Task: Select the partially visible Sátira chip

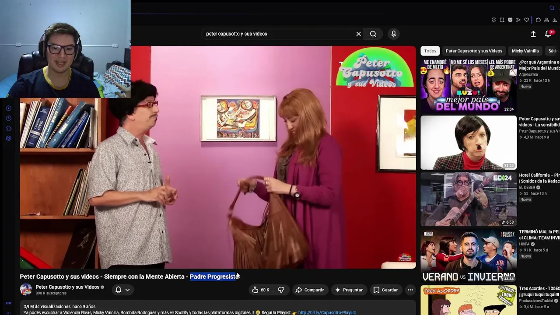Action: point(553,51)
